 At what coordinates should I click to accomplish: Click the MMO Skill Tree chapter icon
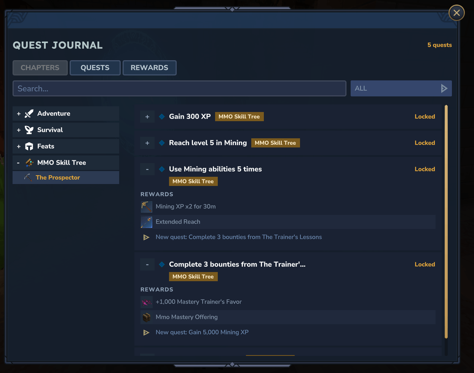(29, 163)
